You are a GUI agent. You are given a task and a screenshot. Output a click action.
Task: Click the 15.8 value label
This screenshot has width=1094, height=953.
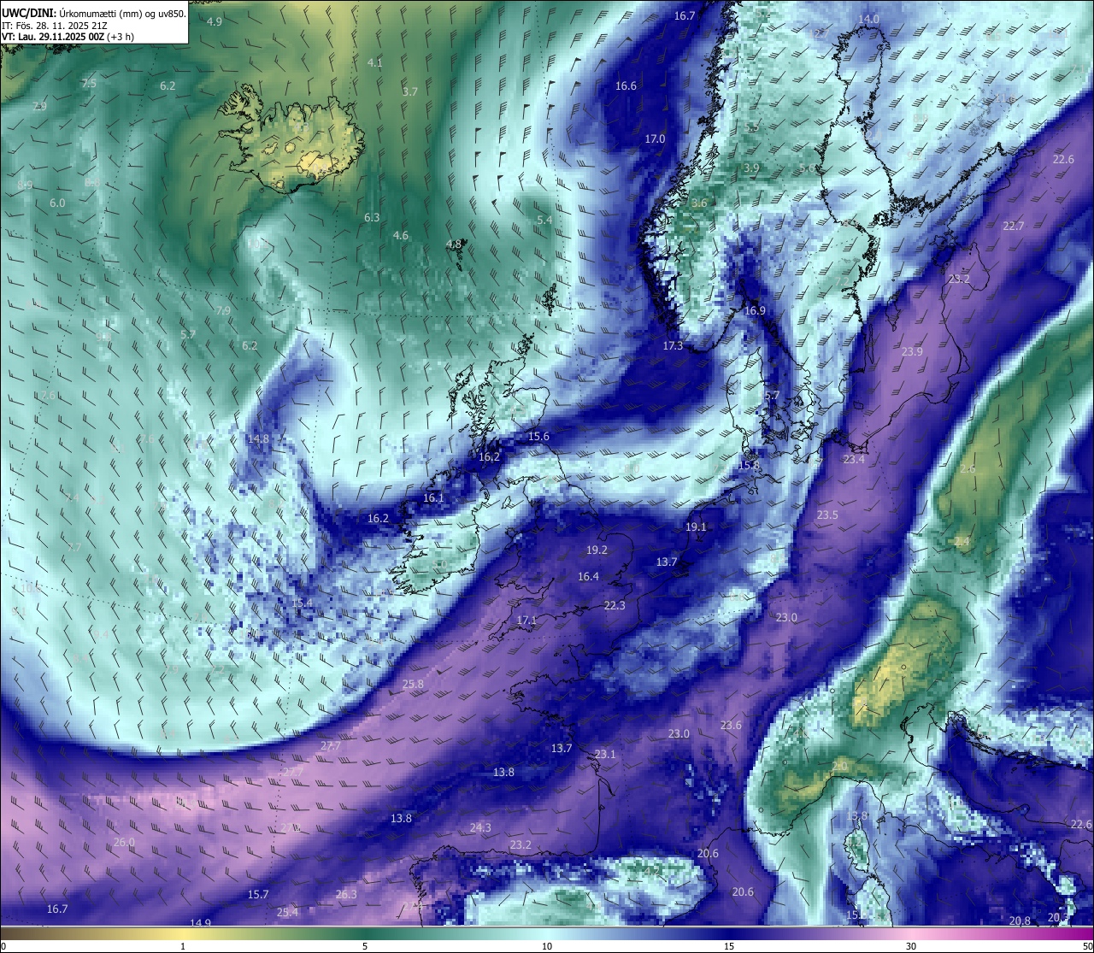pos(749,465)
